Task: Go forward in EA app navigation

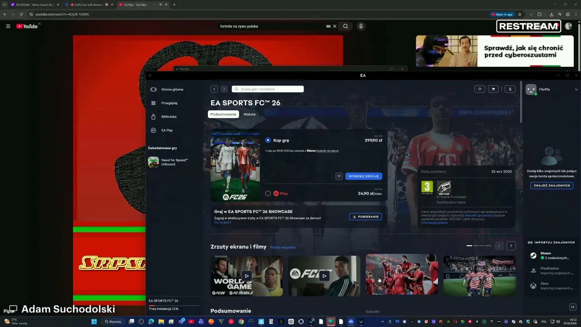Action: click(224, 89)
